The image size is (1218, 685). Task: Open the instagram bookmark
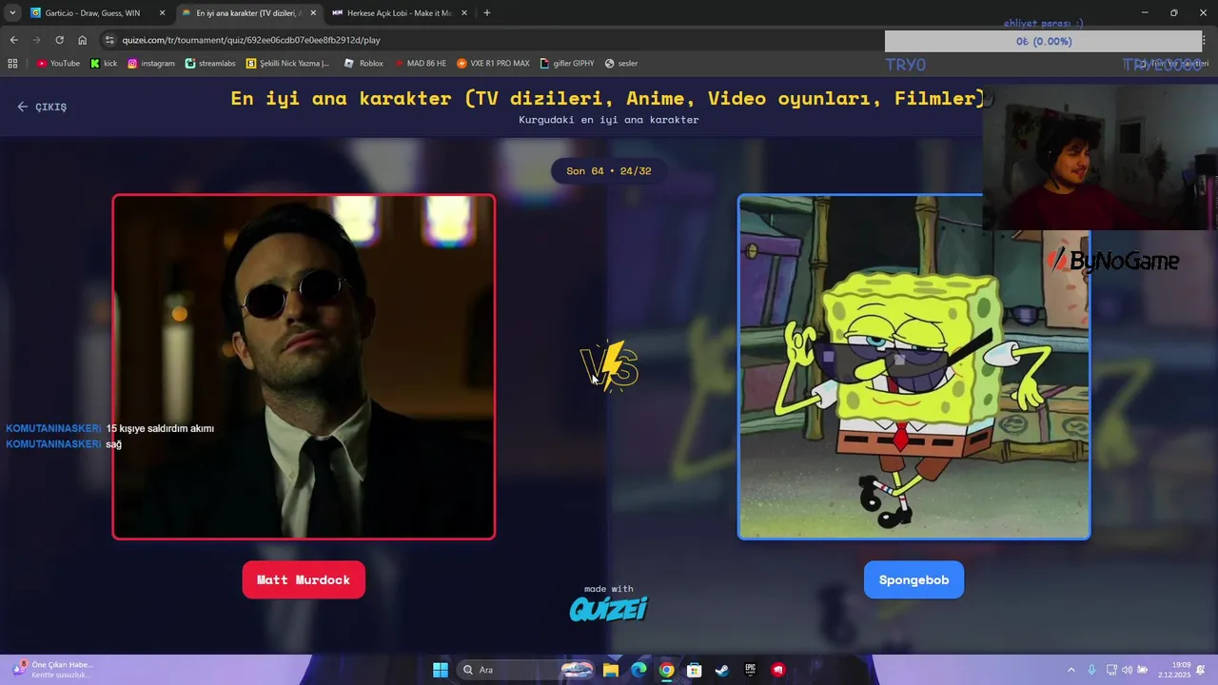click(x=151, y=63)
